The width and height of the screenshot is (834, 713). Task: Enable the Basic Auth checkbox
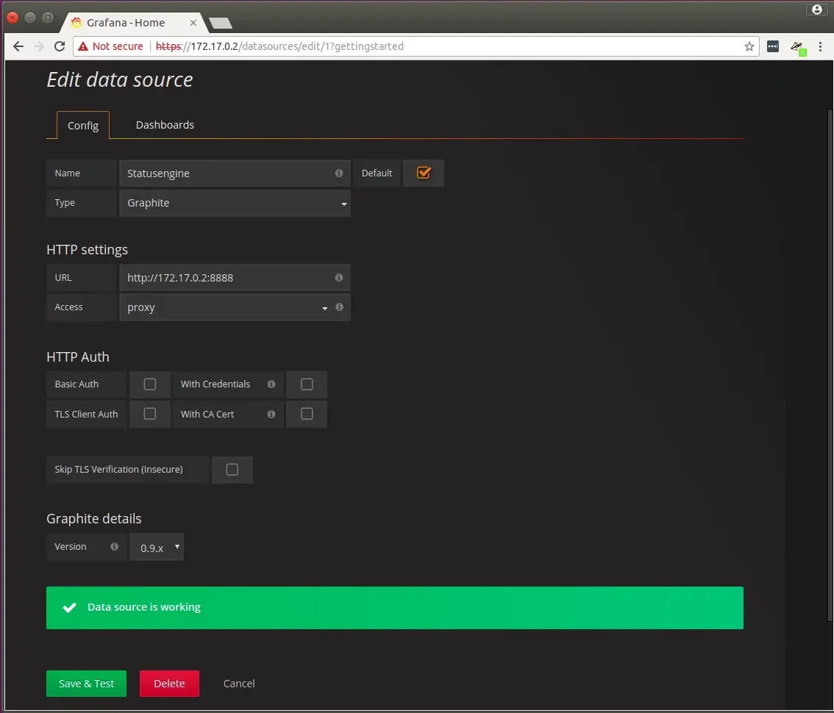(150, 384)
